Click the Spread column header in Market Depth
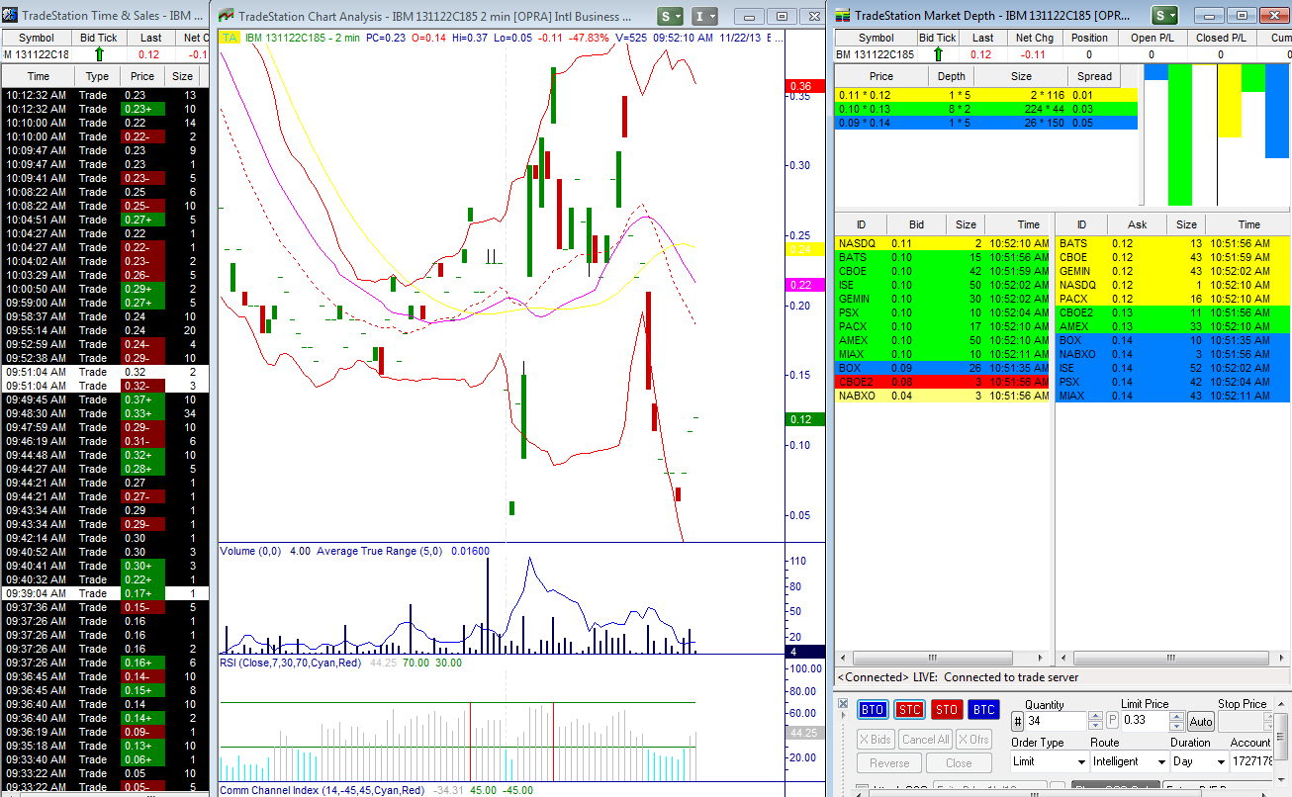This screenshot has width=1292, height=797. click(1095, 76)
